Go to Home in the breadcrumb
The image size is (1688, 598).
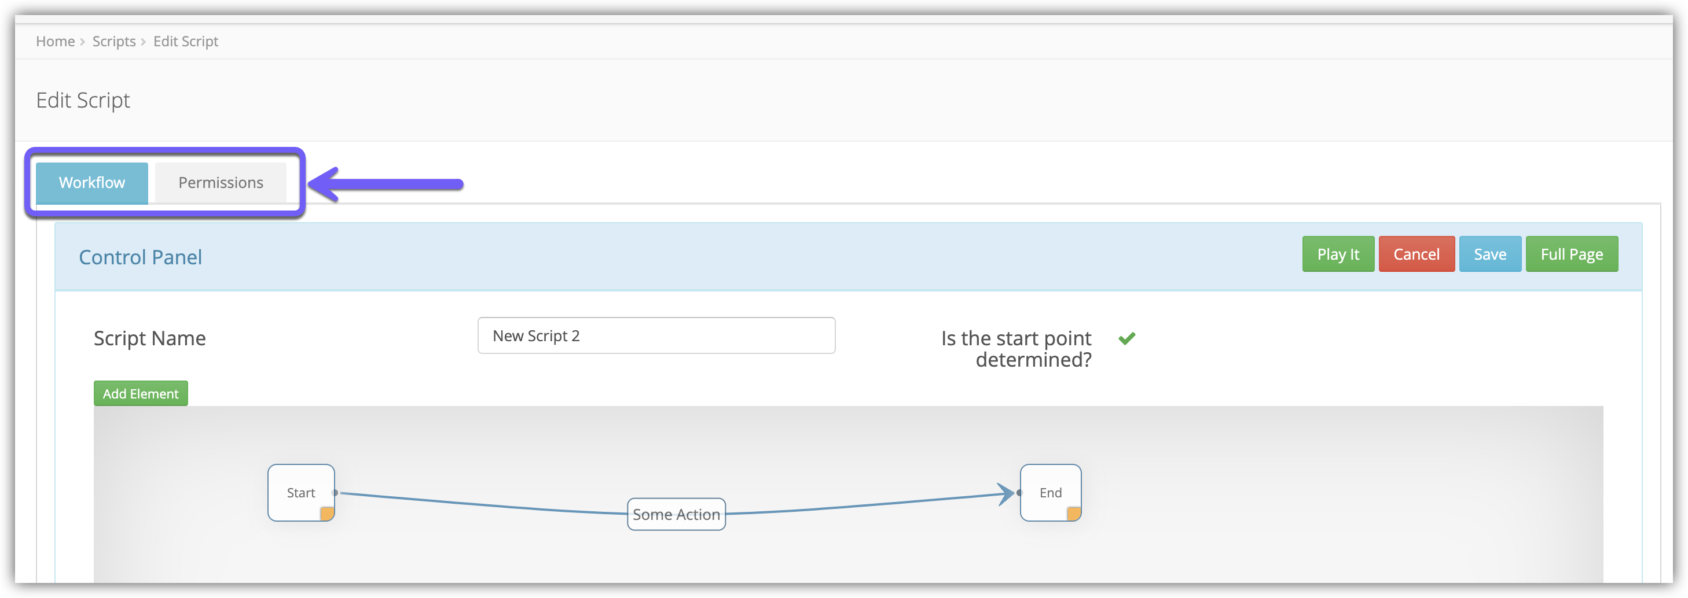[x=55, y=41]
